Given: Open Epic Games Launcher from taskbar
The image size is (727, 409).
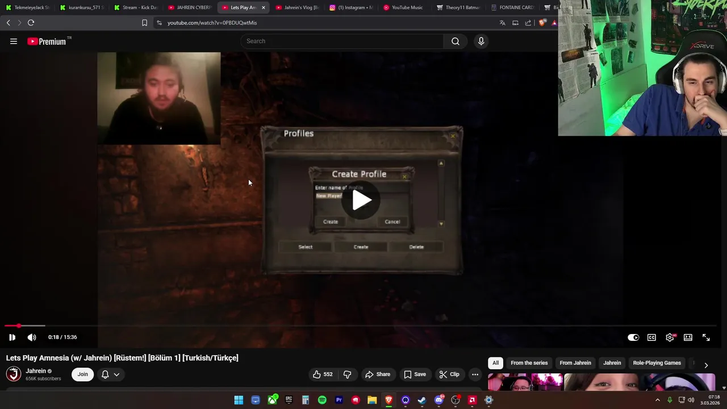Looking at the screenshot, I should pyautogui.click(x=289, y=400).
